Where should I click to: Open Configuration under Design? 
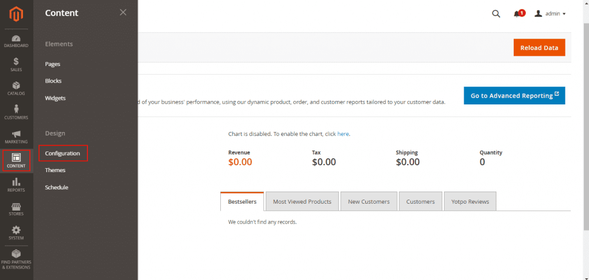pyautogui.click(x=63, y=153)
